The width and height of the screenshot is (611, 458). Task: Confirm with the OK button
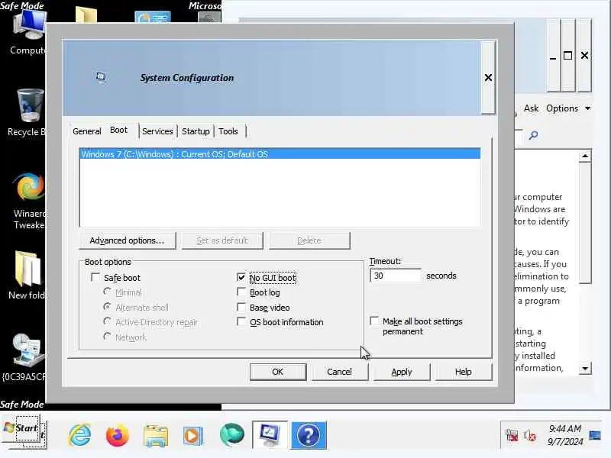pyautogui.click(x=278, y=372)
